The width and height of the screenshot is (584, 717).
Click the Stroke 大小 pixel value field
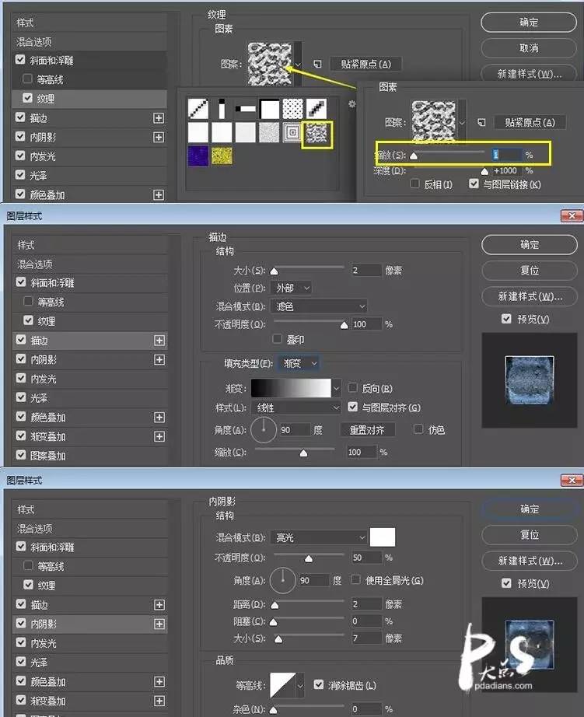[x=365, y=271]
